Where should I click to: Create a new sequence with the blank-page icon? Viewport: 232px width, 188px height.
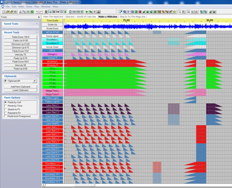4,12
